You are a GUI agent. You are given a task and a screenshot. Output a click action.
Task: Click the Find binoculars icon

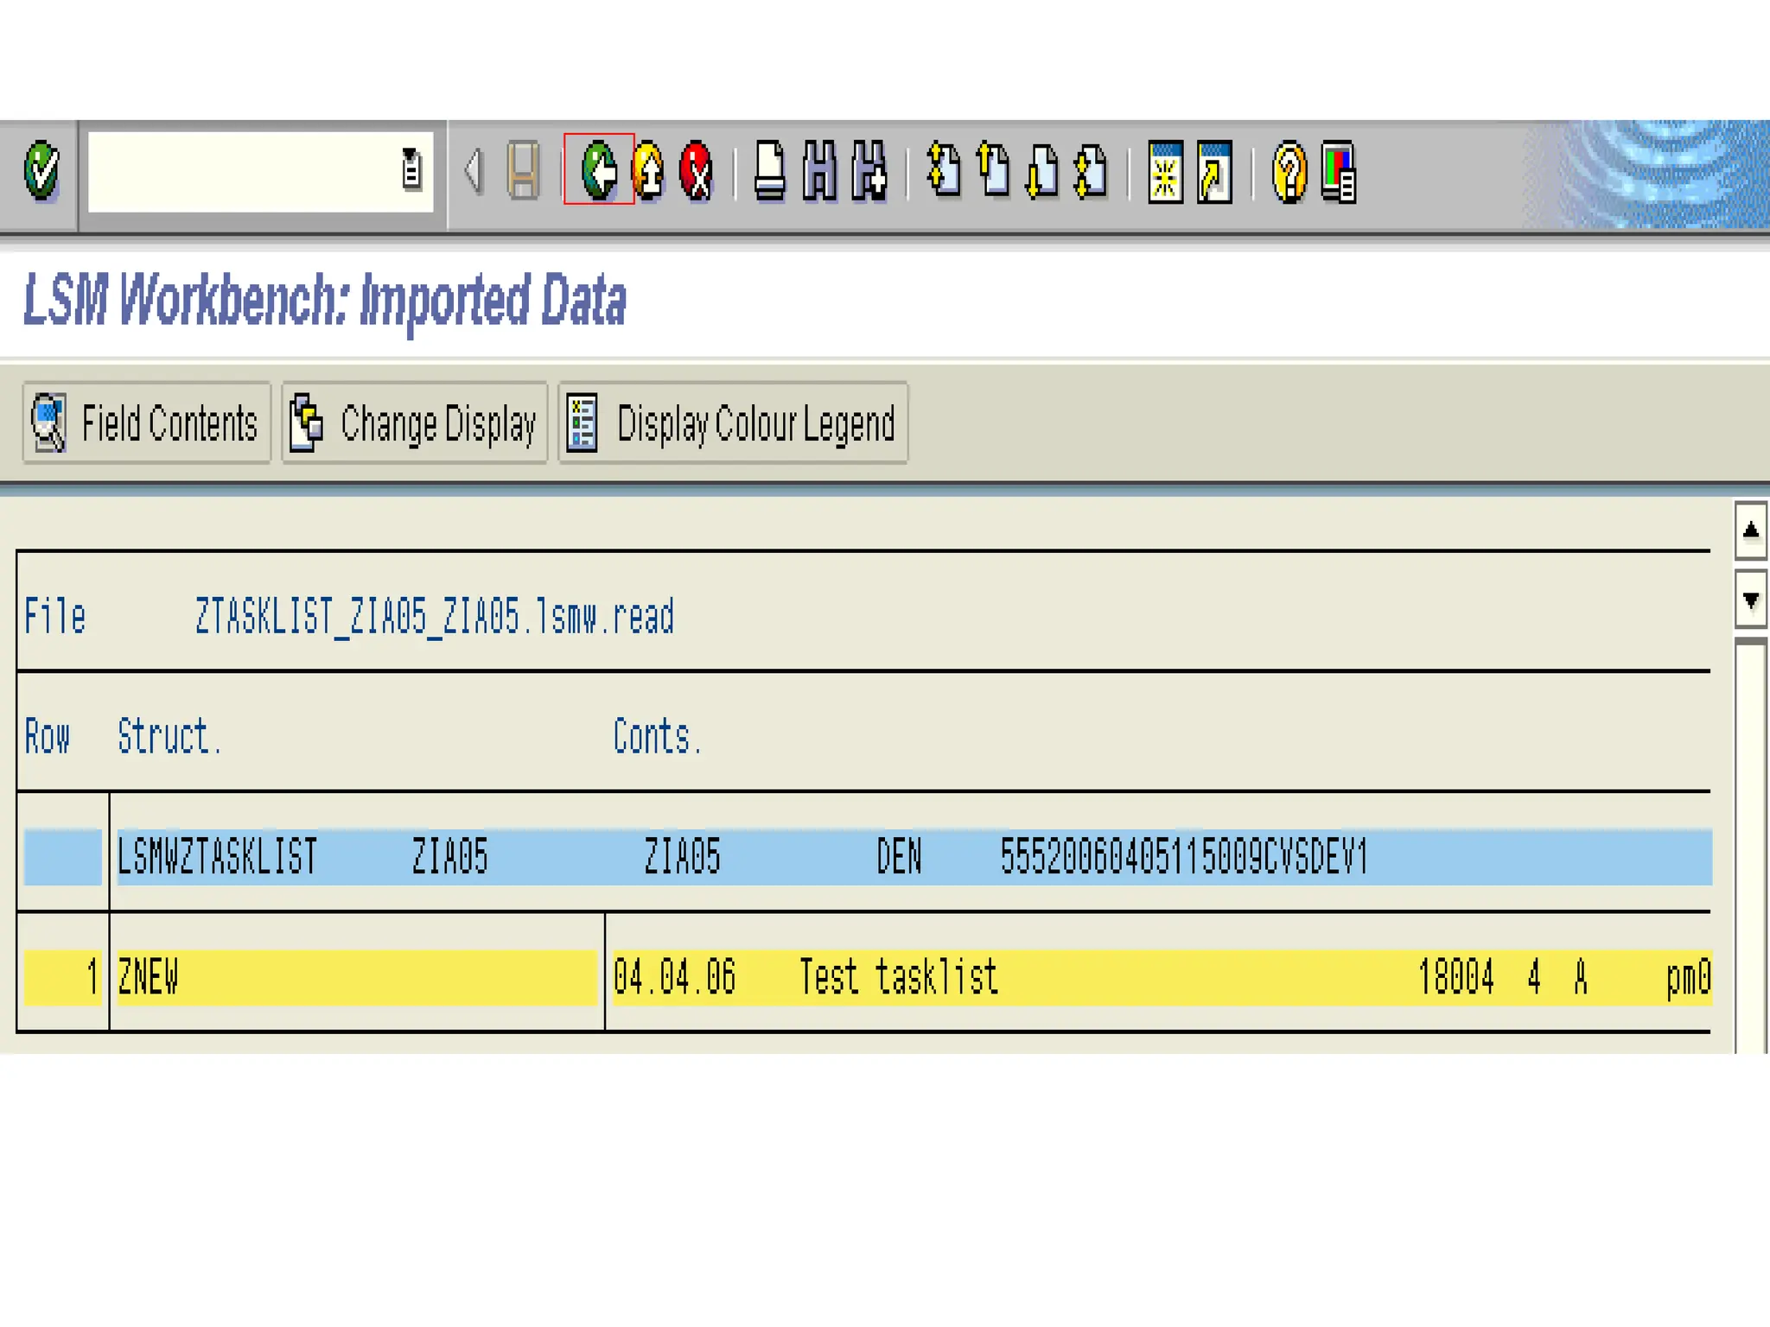click(x=819, y=170)
